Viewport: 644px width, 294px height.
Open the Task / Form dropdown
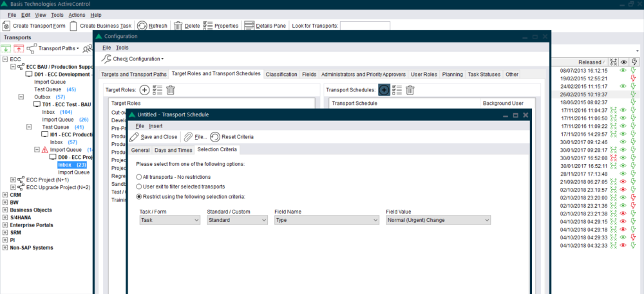click(x=170, y=220)
